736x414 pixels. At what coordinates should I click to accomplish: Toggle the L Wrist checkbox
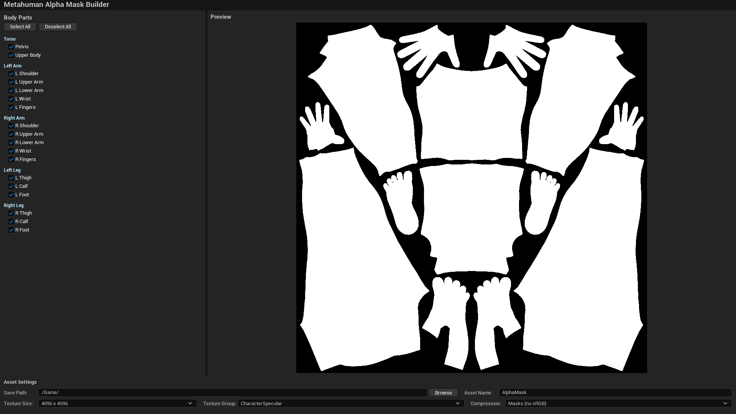pos(11,99)
